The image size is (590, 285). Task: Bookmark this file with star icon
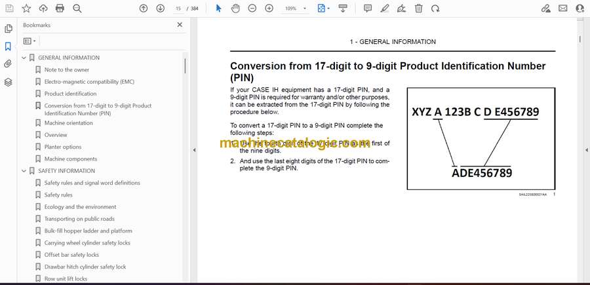[26, 9]
